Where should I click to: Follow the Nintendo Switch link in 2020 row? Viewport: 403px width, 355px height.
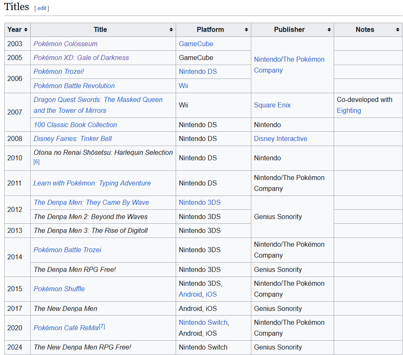(203, 323)
